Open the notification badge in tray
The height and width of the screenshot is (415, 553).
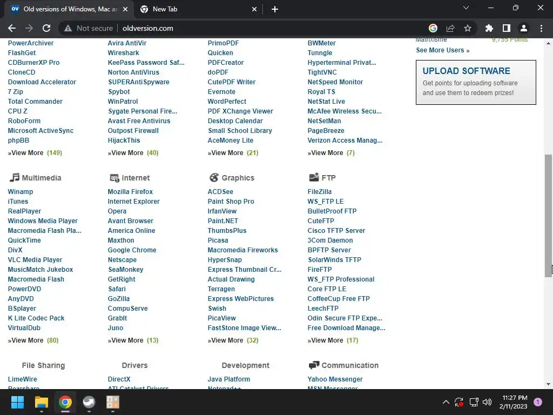[x=538, y=402]
